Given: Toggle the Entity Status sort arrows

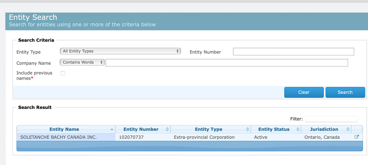Looking at the screenshot, I should tap(298, 129).
